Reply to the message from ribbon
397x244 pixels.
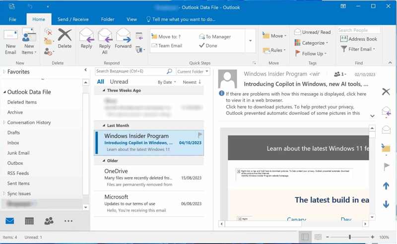[x=86, y=39]
